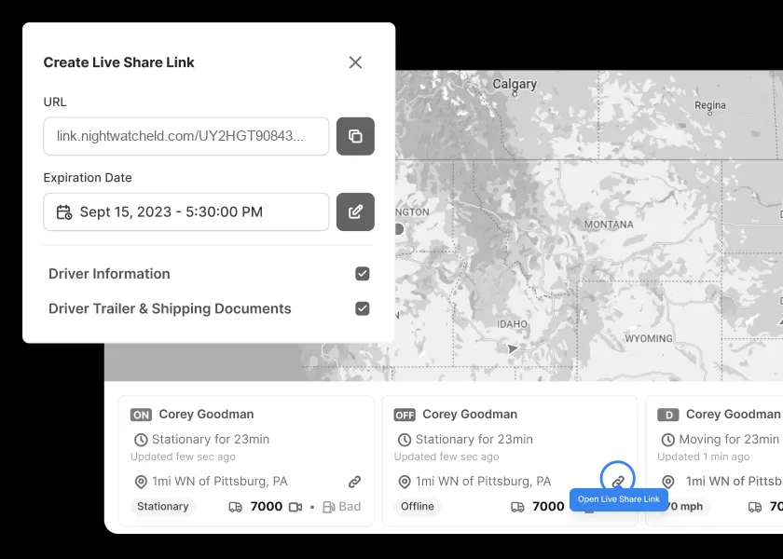The width and height of the screenshot is (783, 559).
Task: Click the truck icon on the Offline card
Action: pos(518,507)
